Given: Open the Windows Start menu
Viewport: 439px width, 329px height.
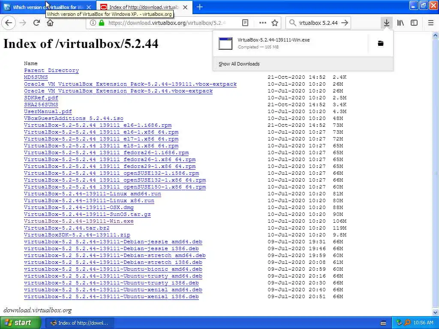Looking at the screenshot, I should point(20,323).
